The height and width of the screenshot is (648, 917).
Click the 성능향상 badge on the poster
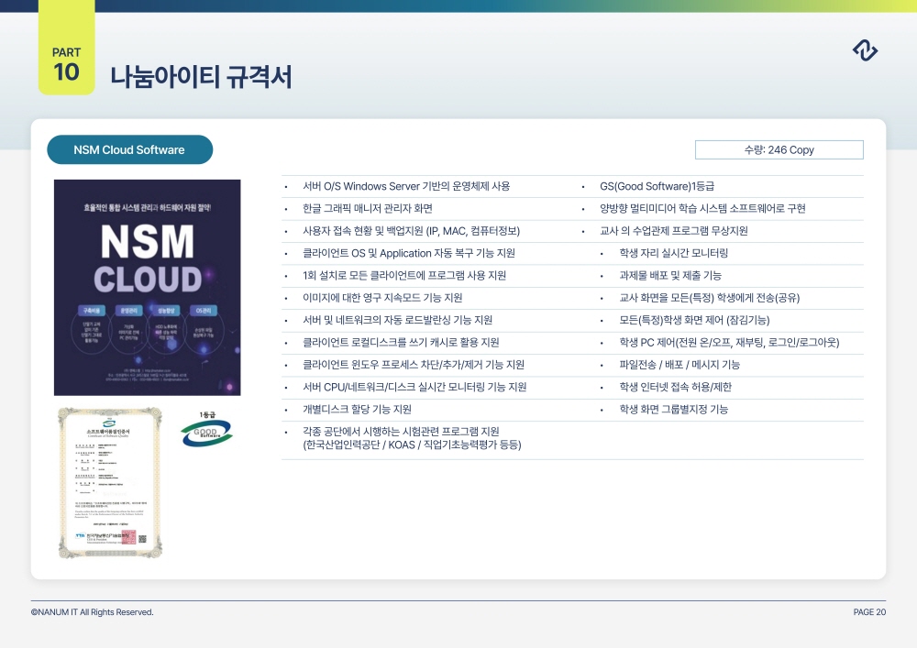(x=167, y=309)
